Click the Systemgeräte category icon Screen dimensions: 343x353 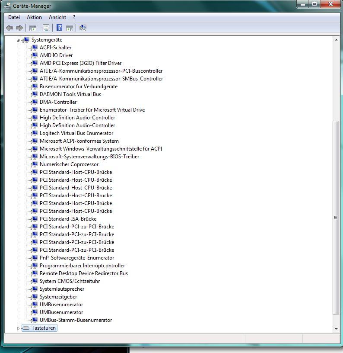(x=26, y=40)
